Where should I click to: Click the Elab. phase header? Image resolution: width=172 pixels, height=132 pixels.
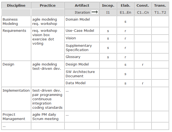(x=125, y=5)
